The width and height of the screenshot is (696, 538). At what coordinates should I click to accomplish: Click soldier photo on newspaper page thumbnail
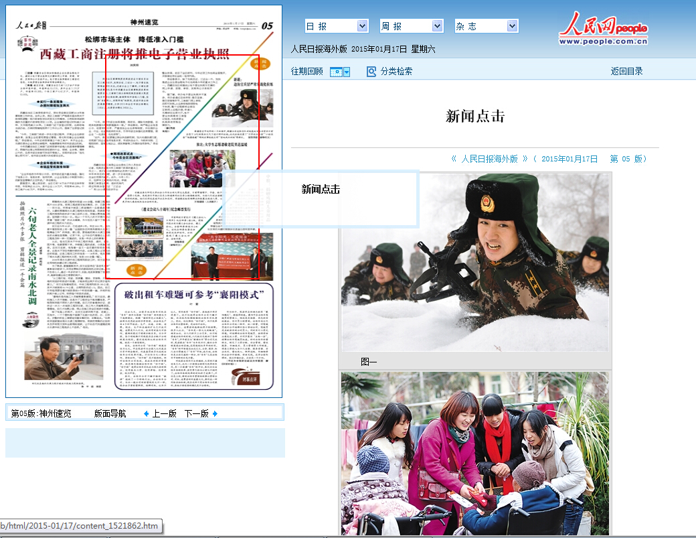tap(242, 109)
